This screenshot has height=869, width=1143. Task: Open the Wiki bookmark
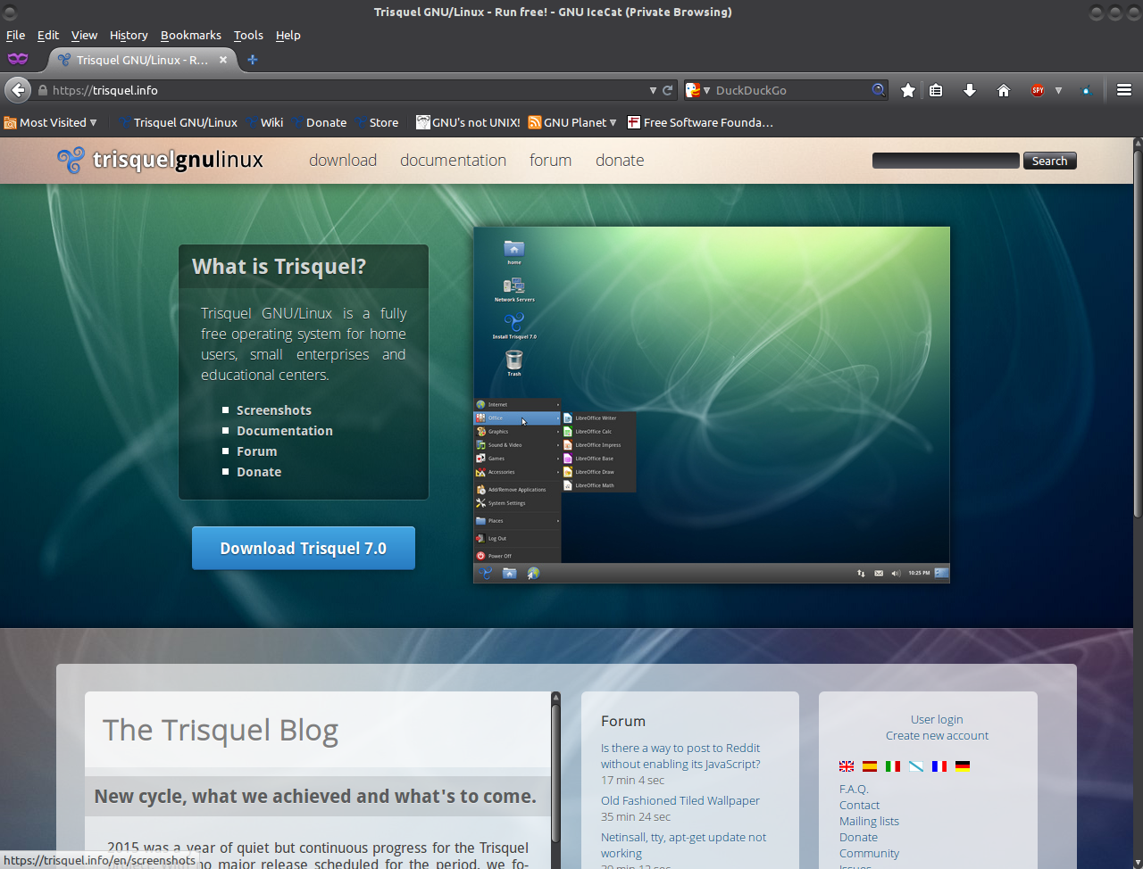[x=265, y=122]
